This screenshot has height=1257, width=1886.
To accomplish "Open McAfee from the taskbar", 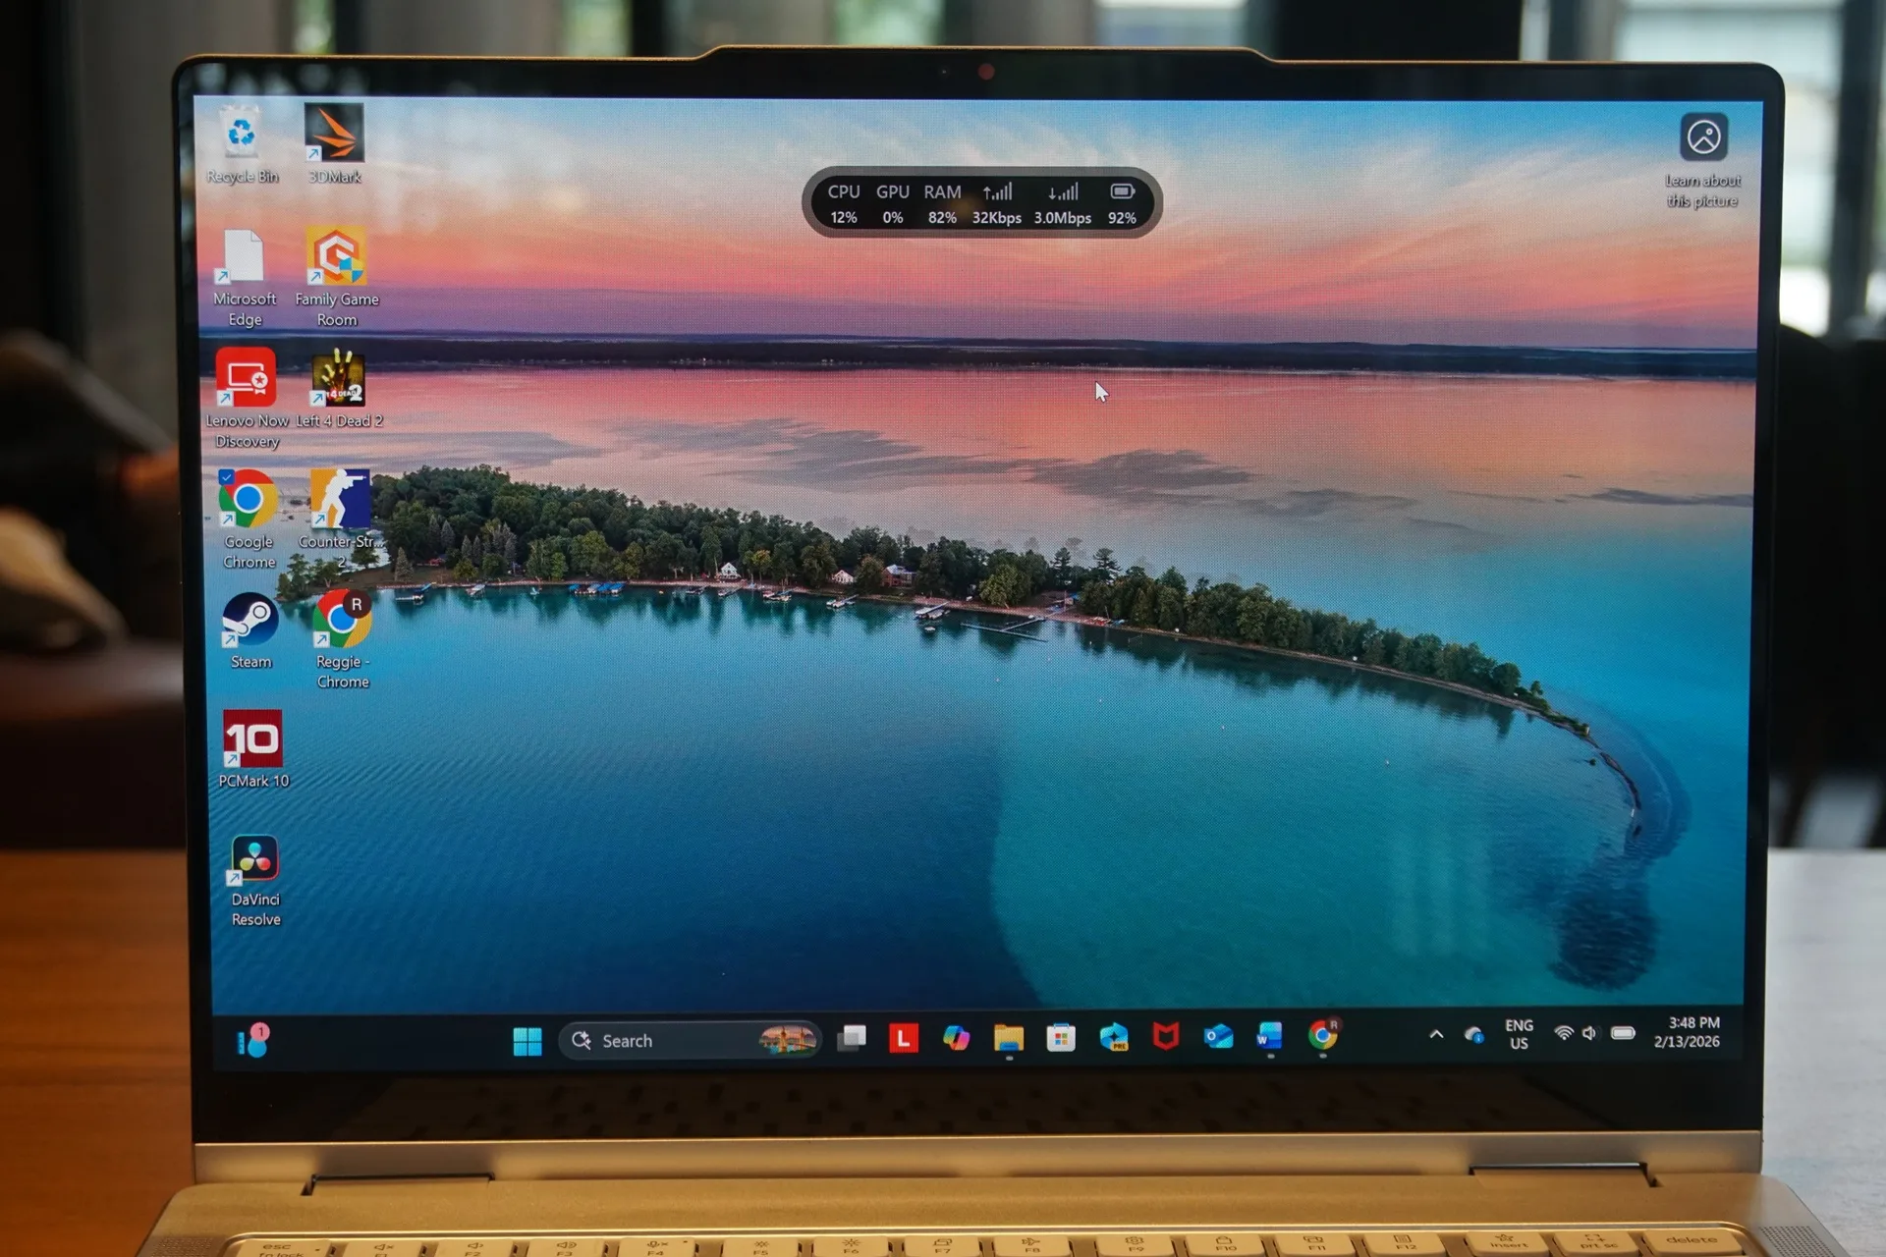I will (x=1166, y=1036).
